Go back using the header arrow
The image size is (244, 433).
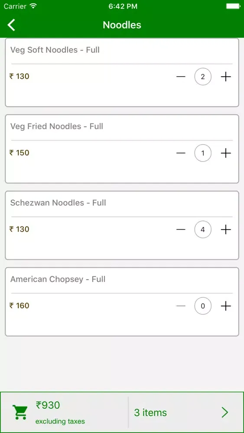point(11,25)
